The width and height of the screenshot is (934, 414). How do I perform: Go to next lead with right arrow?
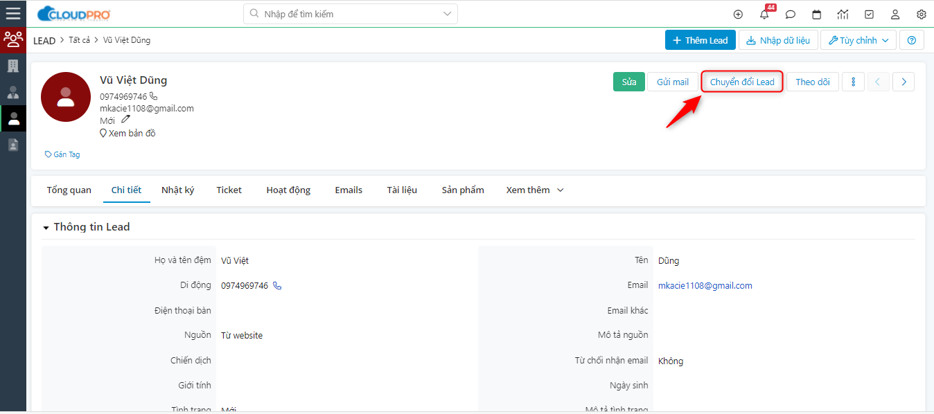[x=904, y=82]
